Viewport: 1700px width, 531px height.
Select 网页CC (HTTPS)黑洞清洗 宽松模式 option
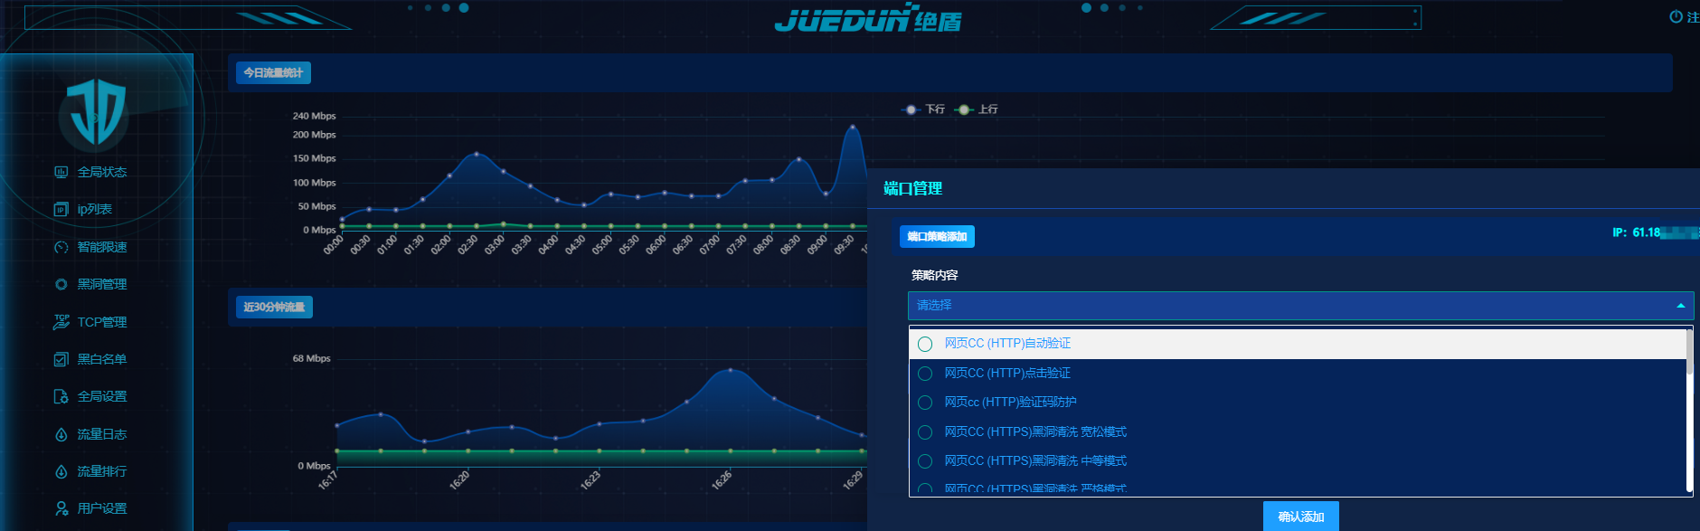click(925, 432)
